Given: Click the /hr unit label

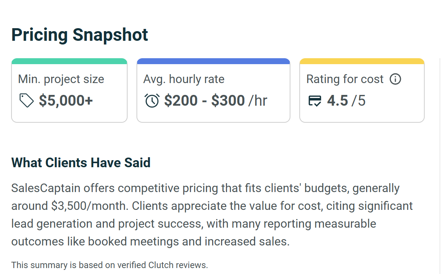Looking at the screenshot, I should [259, 101].
